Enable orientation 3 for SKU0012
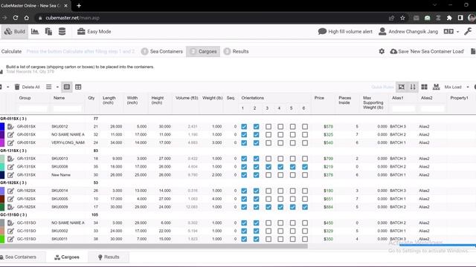 [x=268, y=127]
